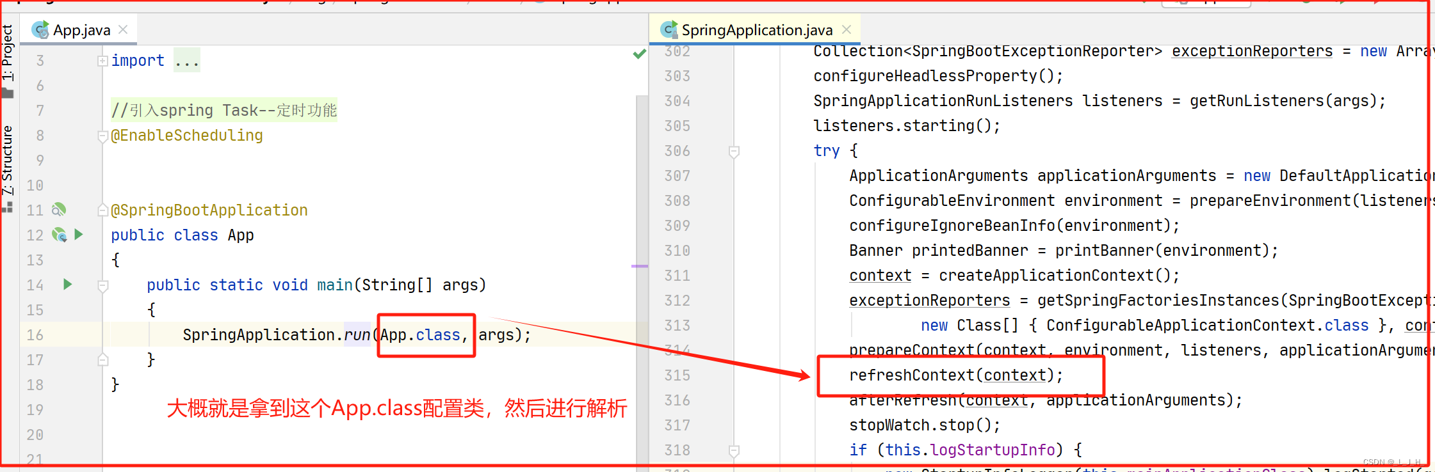Screen dimensions: 1435x472
Task: Click 'getRunListeners(args)' on line 304
Action: point(1283,101)
